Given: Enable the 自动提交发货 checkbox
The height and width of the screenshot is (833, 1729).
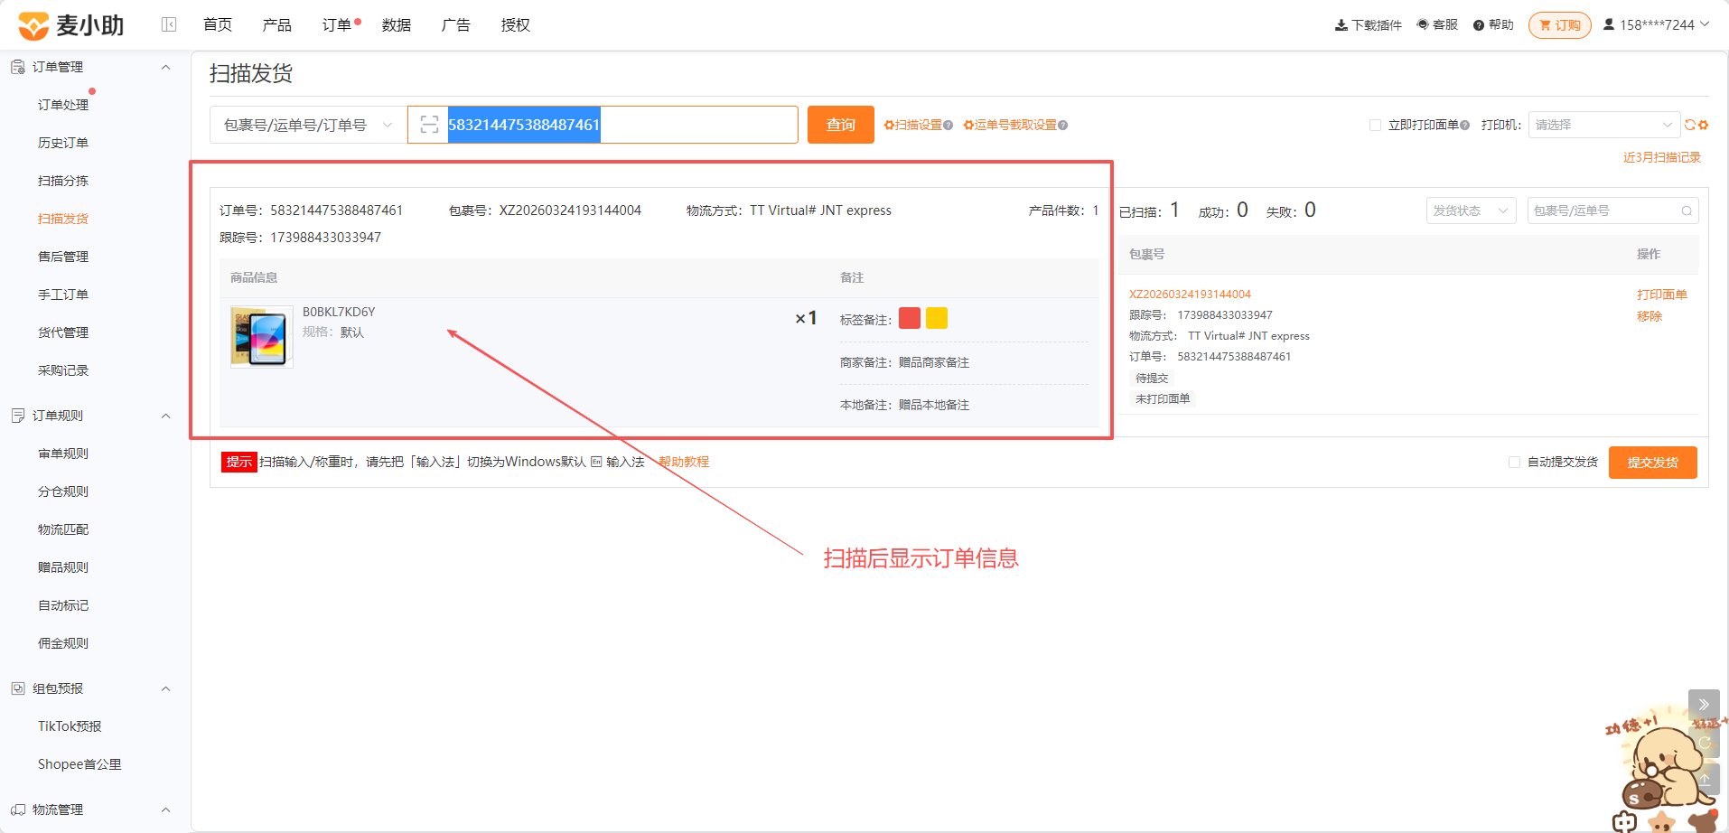Looking at the screenshot, I should pos(1514,463).
